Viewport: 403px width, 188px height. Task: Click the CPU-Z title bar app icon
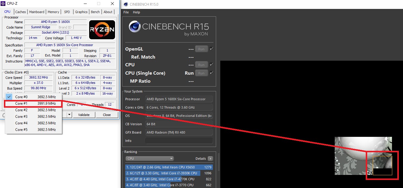point(3,4)
